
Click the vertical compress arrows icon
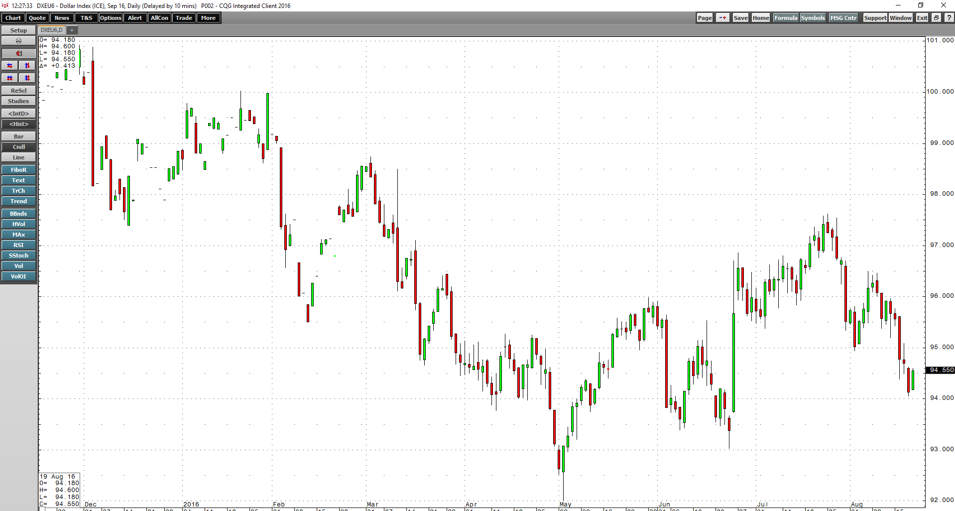(x=27, y=78)
